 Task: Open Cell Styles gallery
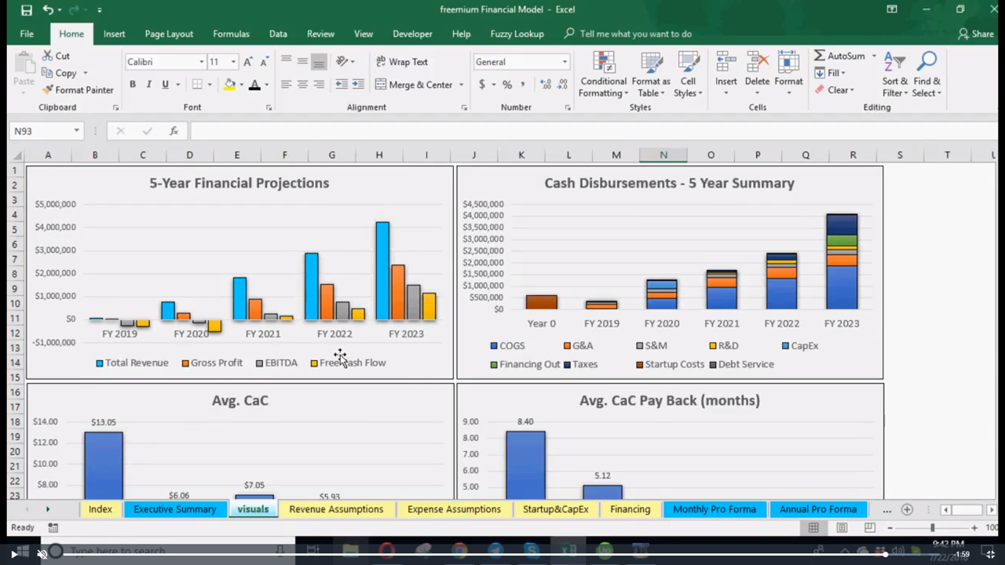click(688, 75)
